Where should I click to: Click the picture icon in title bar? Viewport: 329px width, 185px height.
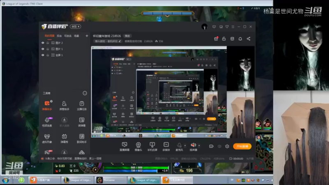click(x=221, y=27)
